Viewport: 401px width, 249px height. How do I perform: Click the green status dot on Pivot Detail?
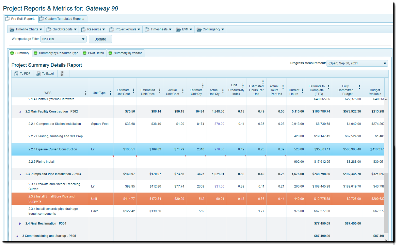[84, 53]
